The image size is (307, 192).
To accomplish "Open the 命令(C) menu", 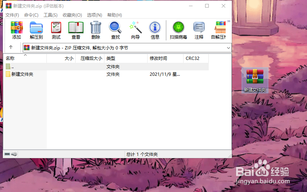I will (31, 15).
